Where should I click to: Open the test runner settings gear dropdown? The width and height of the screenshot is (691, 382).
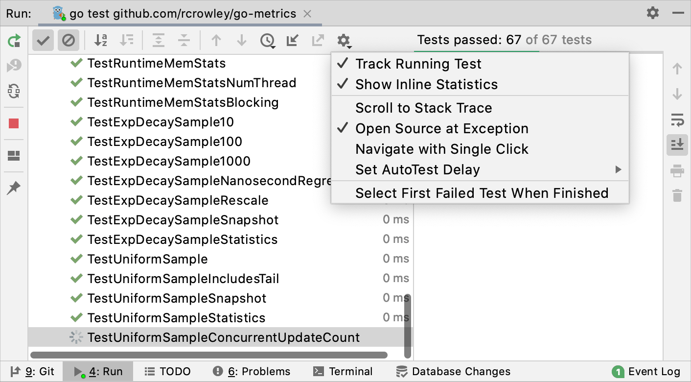343,40
